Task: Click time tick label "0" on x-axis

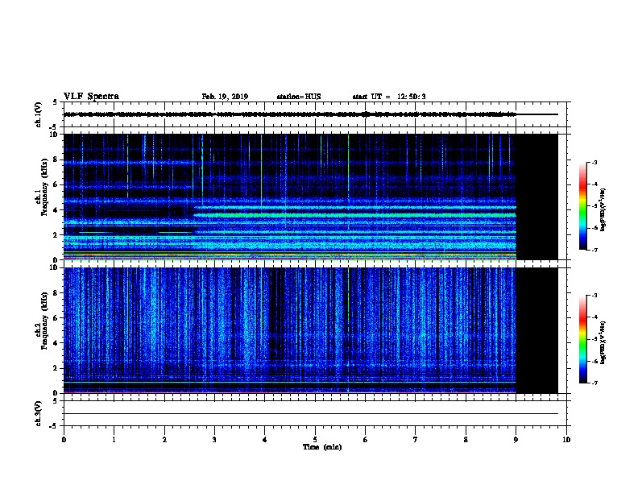Action: click(64, 439)
